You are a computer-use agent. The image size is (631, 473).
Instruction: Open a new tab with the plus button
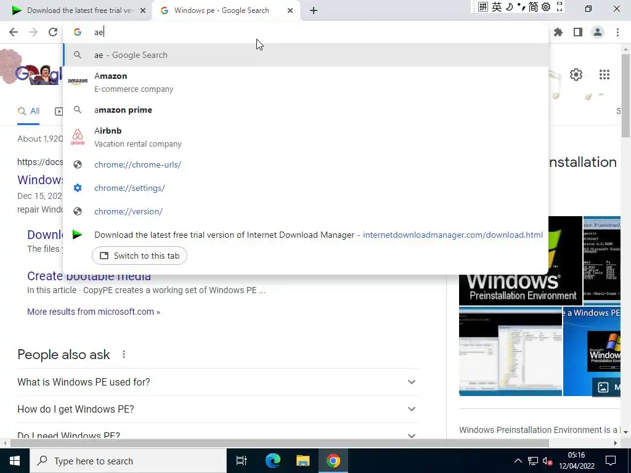coord(314,10)
